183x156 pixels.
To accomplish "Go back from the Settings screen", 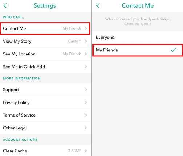I will [5, 6].
